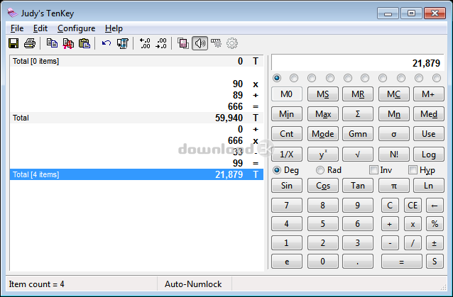
Task: Click the Print toolbar icon
Action: click(29, 44)
